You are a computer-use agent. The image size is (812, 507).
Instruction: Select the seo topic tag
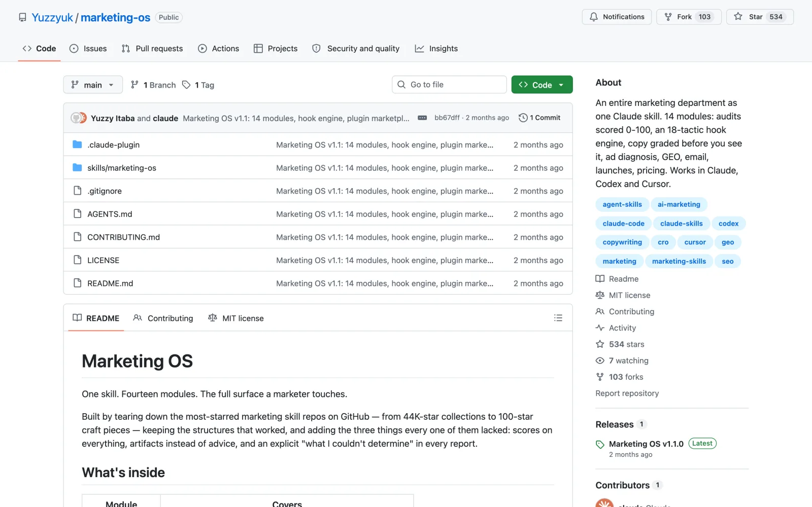tap(728, 261)
